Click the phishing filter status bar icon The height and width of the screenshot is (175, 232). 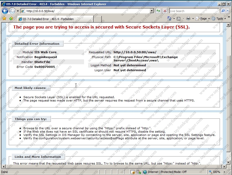139,172
